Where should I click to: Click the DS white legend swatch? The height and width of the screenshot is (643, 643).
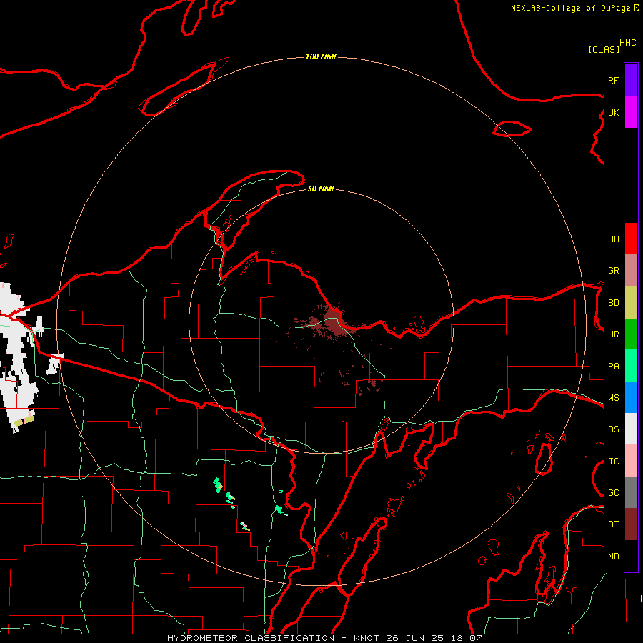tap(631, 429)
